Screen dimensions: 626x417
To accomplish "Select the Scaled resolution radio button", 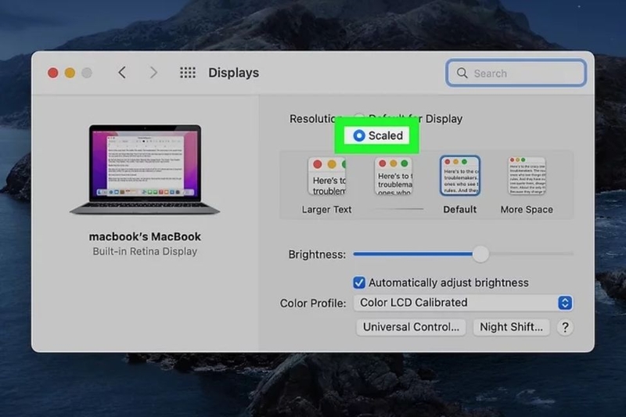I will click(359, 135).
